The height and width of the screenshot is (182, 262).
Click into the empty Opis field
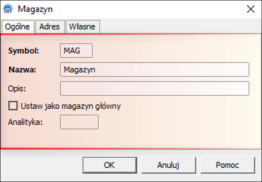pos(155,88)
